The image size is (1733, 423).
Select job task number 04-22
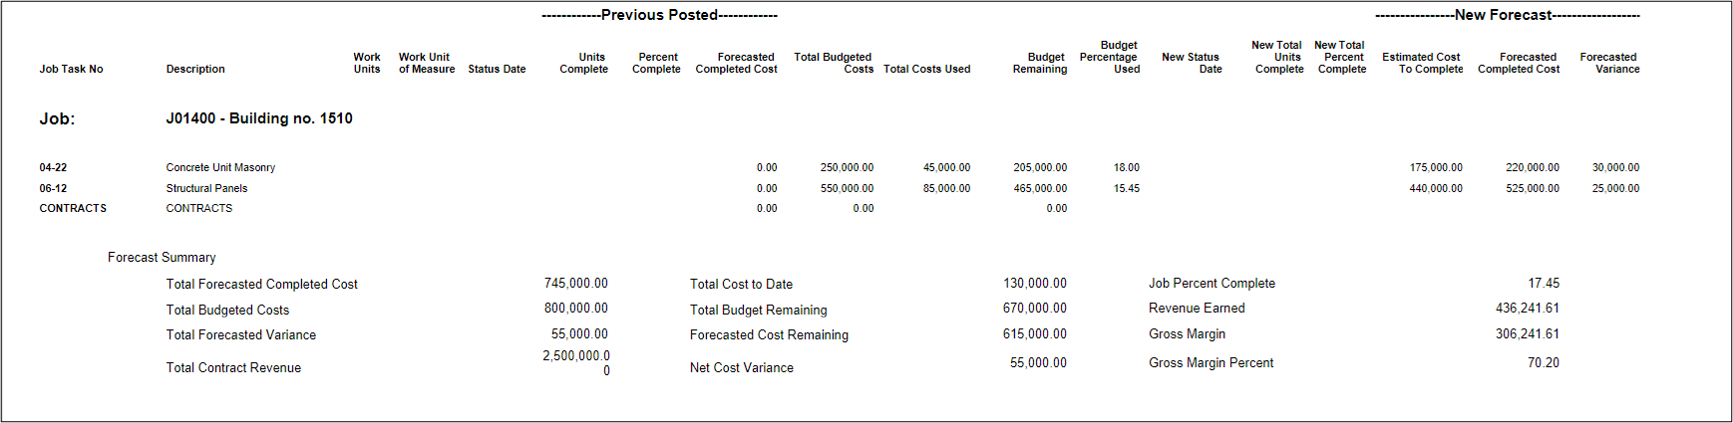pos(53,168)
